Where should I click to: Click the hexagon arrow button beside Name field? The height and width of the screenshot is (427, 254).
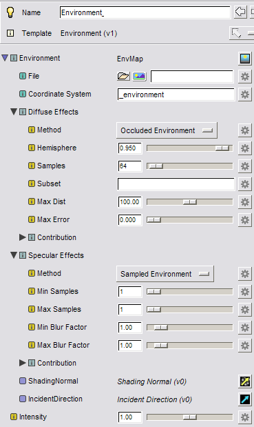(240, 12)
